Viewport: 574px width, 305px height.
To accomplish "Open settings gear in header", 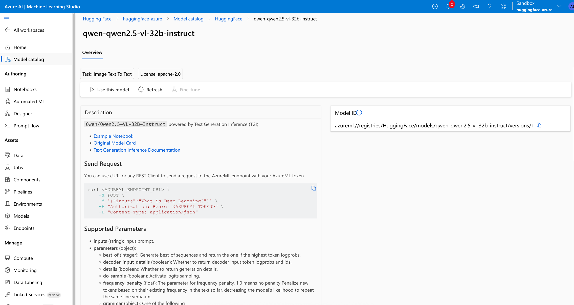I will click(x=462, y=7).
